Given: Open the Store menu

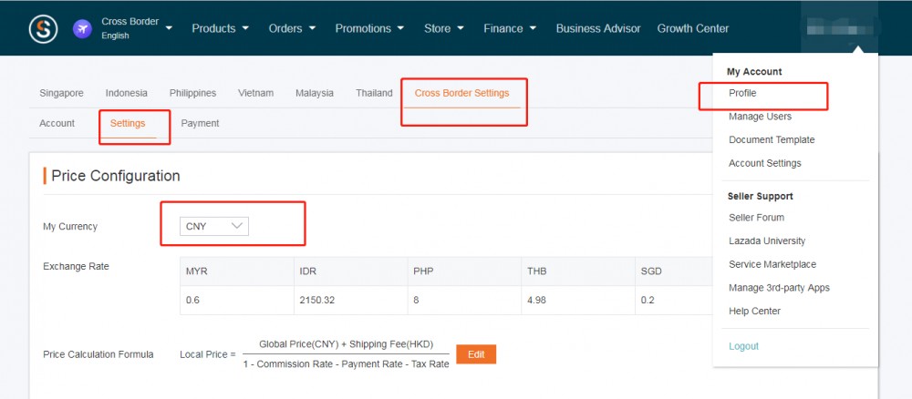Looking at the screenshot, I should click(443, 28).
